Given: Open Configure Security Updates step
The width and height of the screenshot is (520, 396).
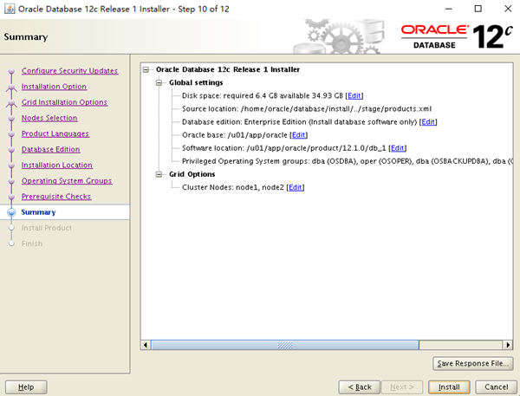Looking at the screenshot, I should pos(69,71).
